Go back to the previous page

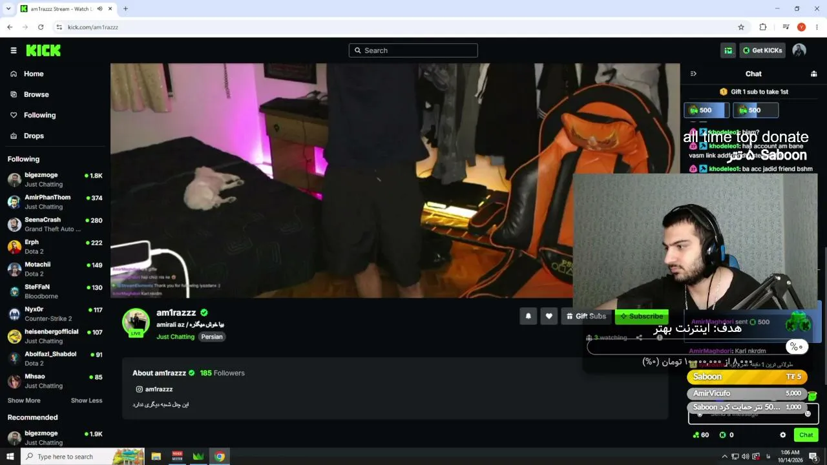pos(10,27)
